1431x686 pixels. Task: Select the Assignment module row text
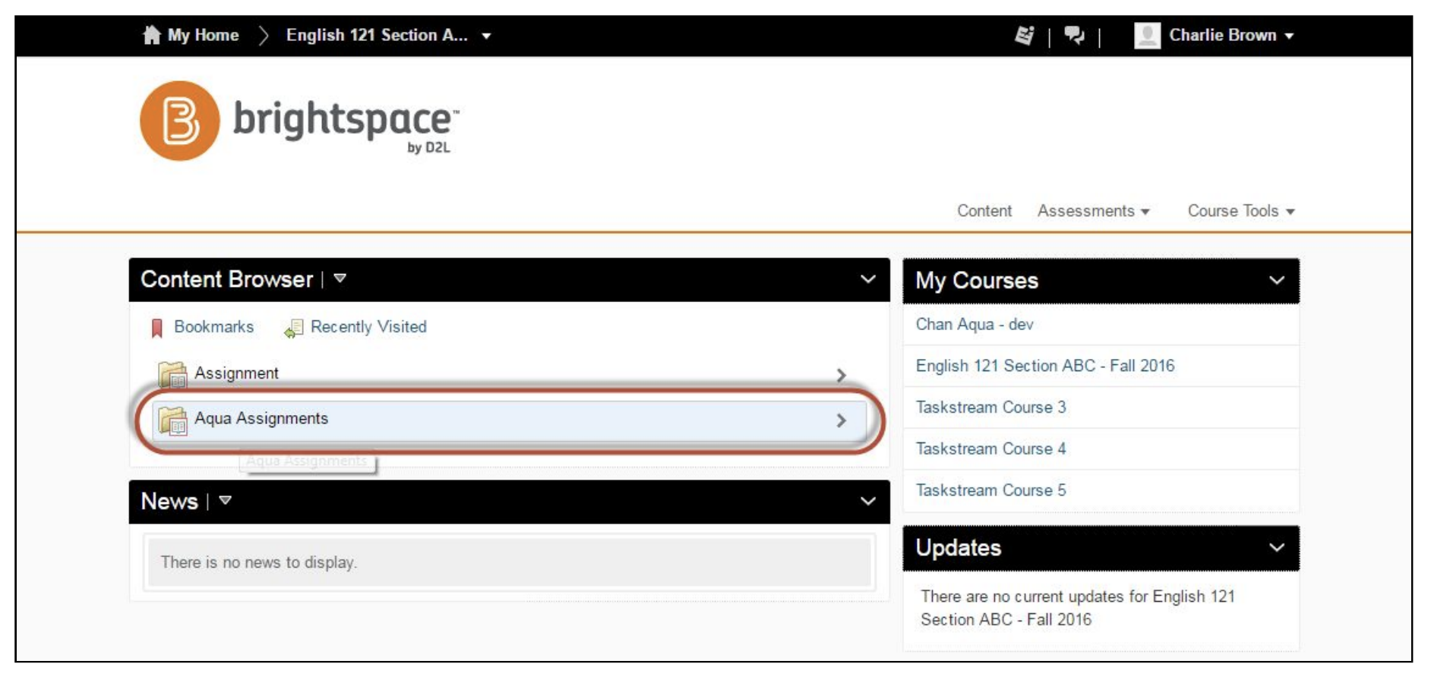coord(236,373)
